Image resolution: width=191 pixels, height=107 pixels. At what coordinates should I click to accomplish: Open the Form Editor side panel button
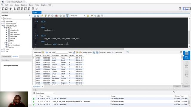click(187, 64)
